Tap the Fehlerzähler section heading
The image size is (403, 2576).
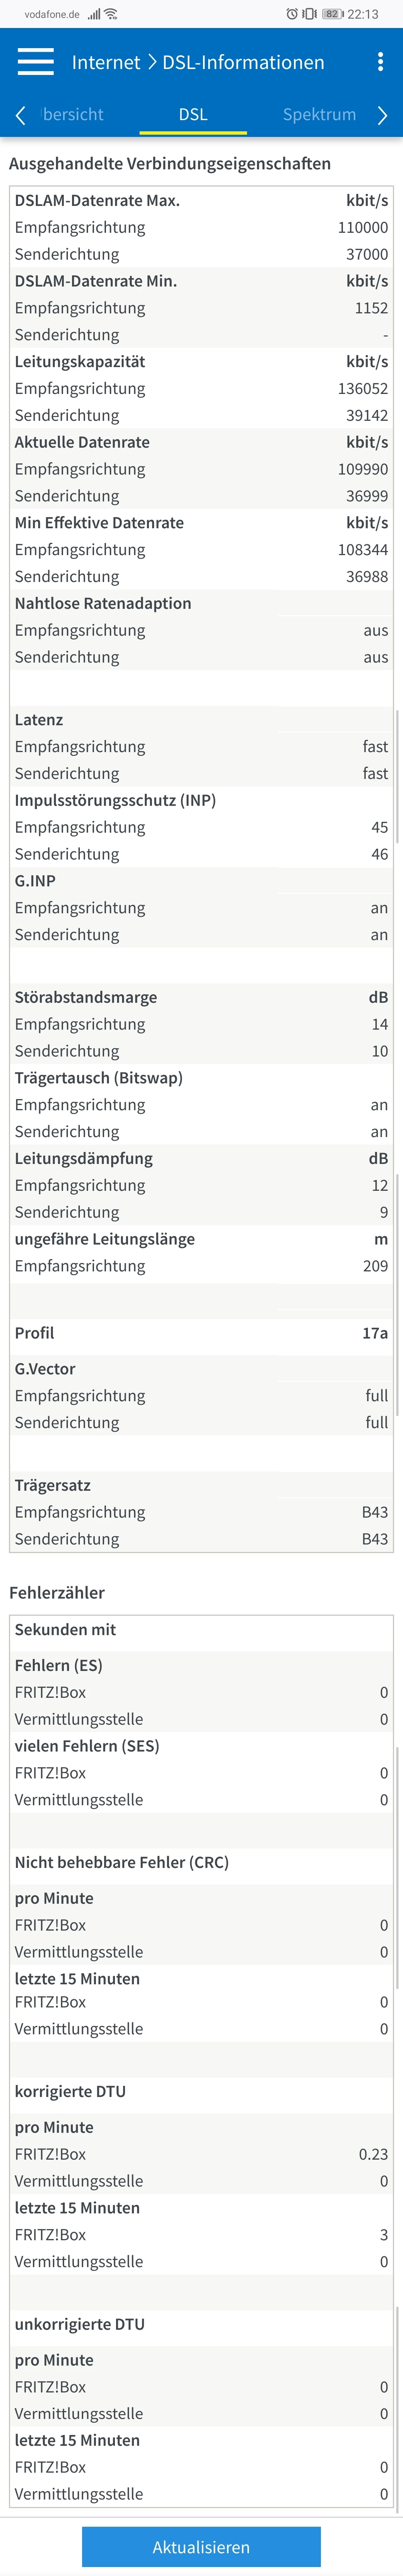pyautogui.click(x=57, y=1592)
